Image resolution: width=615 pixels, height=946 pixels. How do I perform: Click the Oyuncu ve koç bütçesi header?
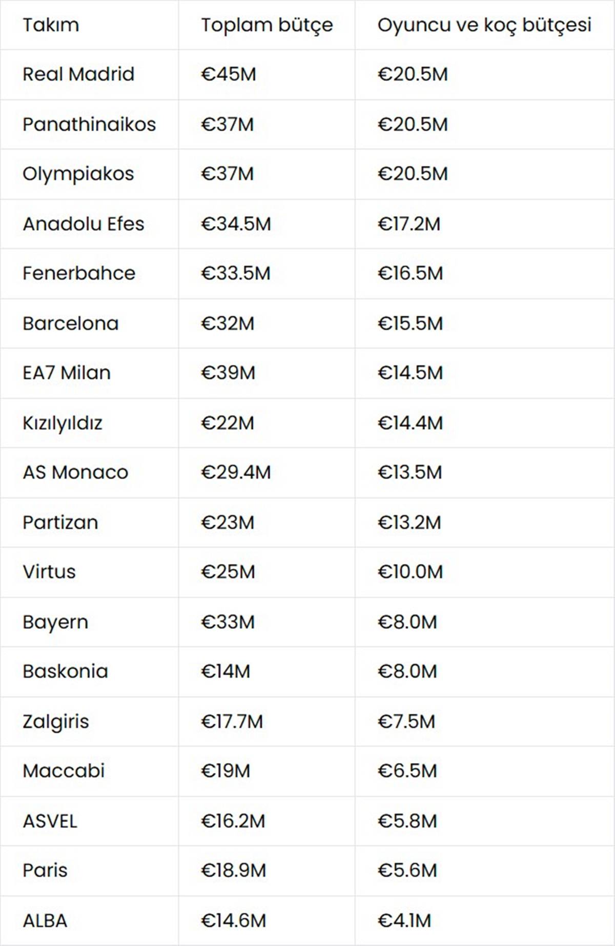(x=484, y=25)
